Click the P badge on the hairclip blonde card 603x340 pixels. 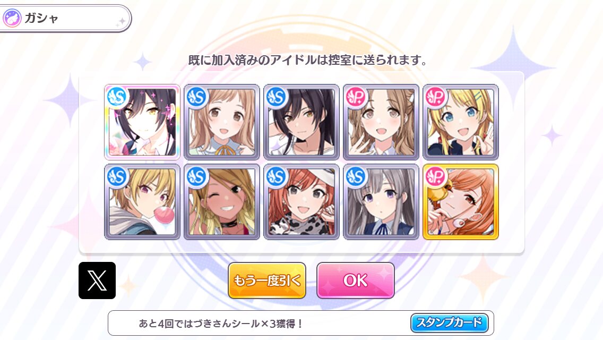pos(435,97)
